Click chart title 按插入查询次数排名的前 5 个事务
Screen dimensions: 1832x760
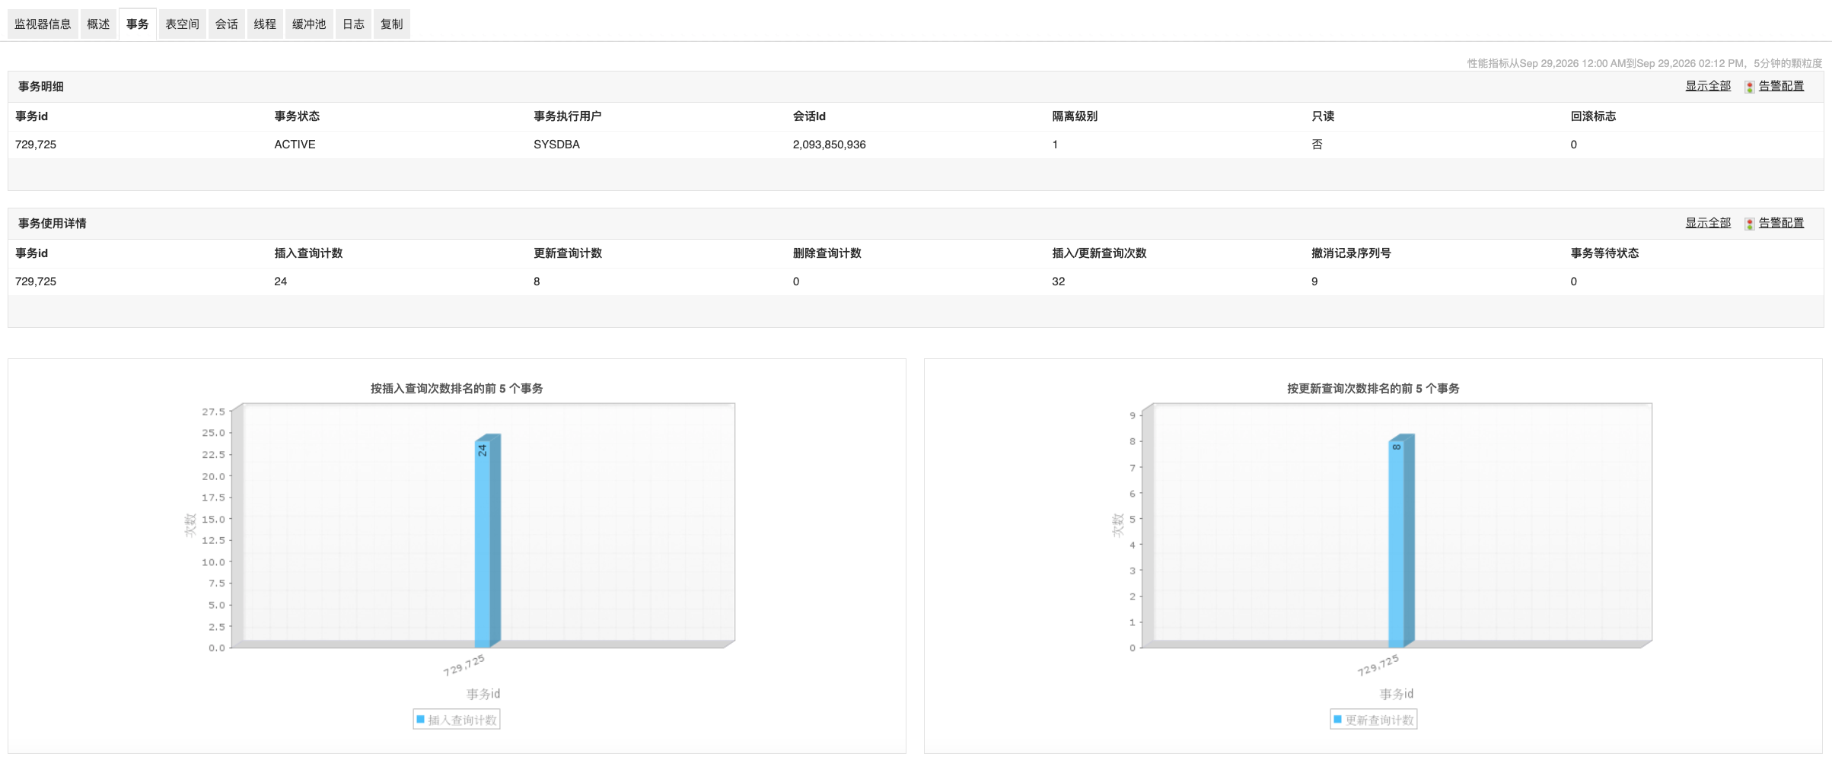(457, 389)
